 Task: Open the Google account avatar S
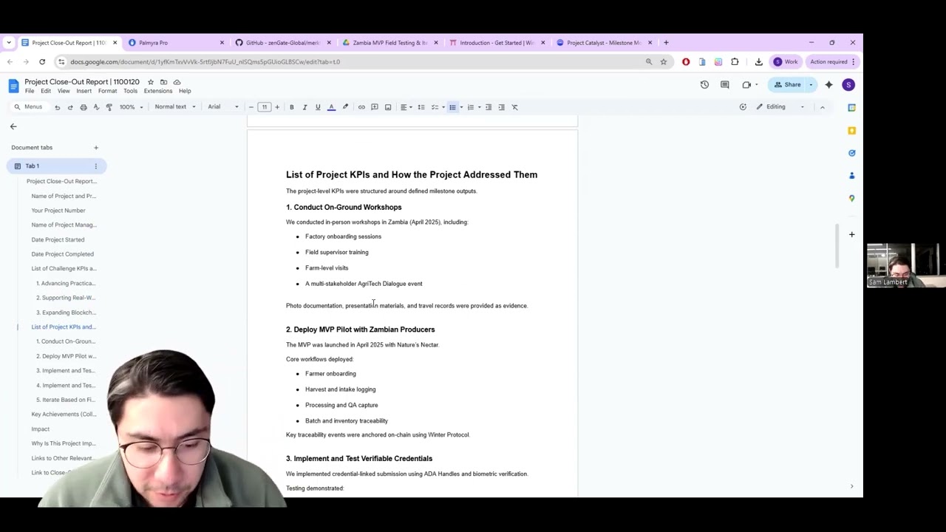[848, 85]
